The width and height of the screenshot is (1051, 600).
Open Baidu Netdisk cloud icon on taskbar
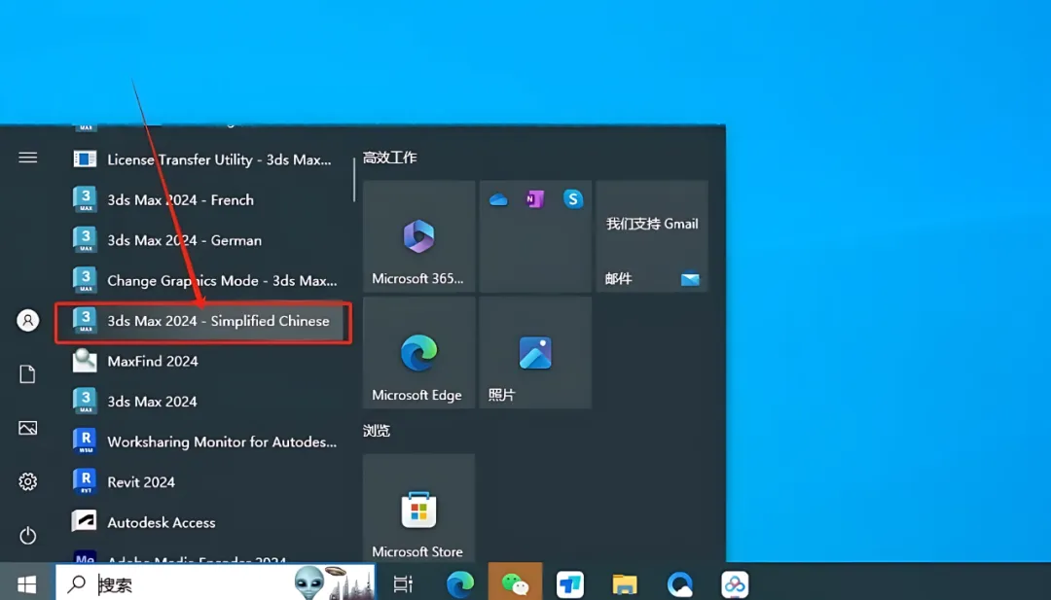735,584
